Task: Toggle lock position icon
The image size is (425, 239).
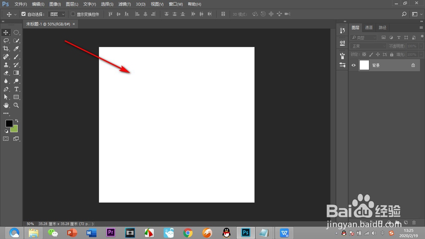Action: coord(377,54)
